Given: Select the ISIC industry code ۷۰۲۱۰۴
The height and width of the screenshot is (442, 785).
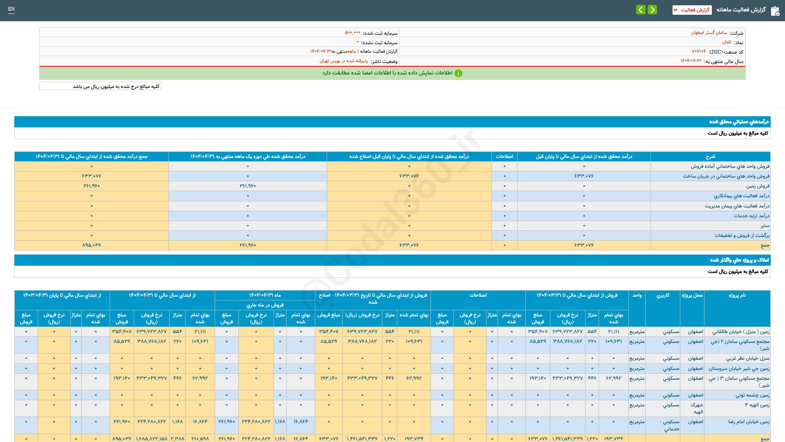Looking at the screenshot, I should tap(699, 52).
